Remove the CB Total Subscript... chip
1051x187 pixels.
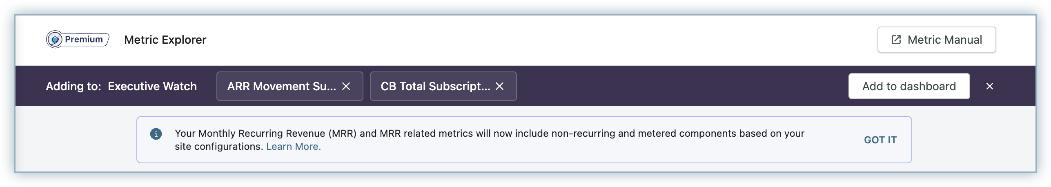tap(500, 86)
